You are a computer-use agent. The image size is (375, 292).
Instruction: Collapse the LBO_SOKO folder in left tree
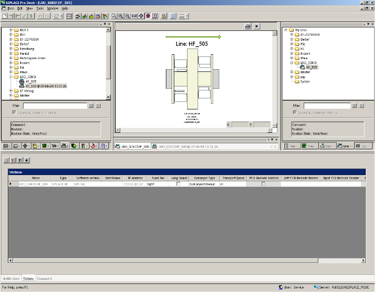(11, 77)
